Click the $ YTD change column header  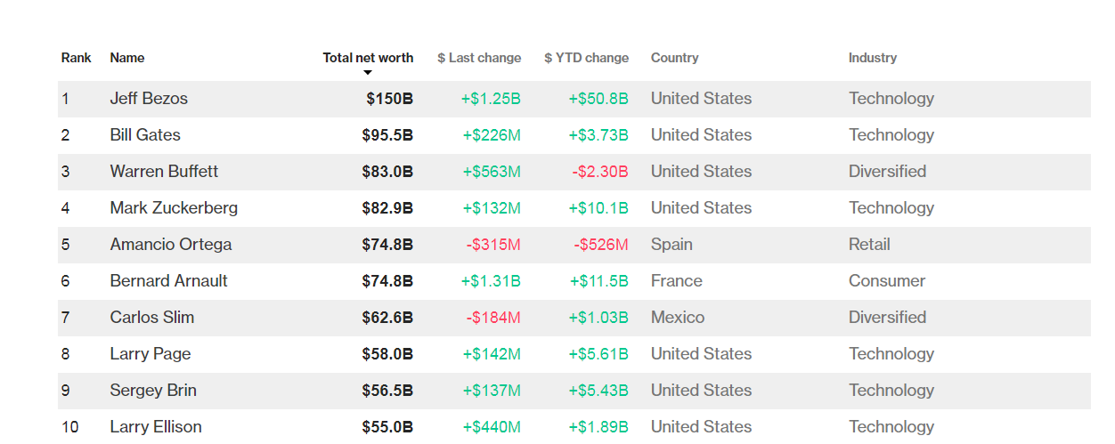click(x=586, y=58)
